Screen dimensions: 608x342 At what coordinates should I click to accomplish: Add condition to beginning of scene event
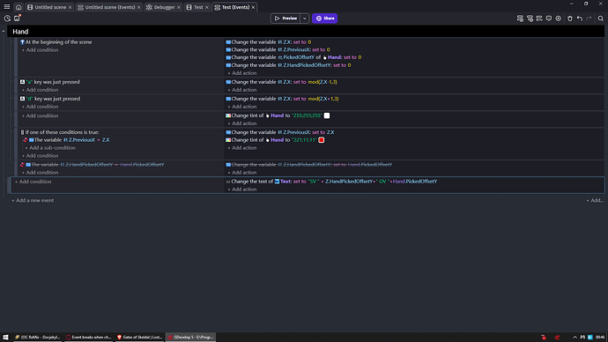[x=40, y=50]
